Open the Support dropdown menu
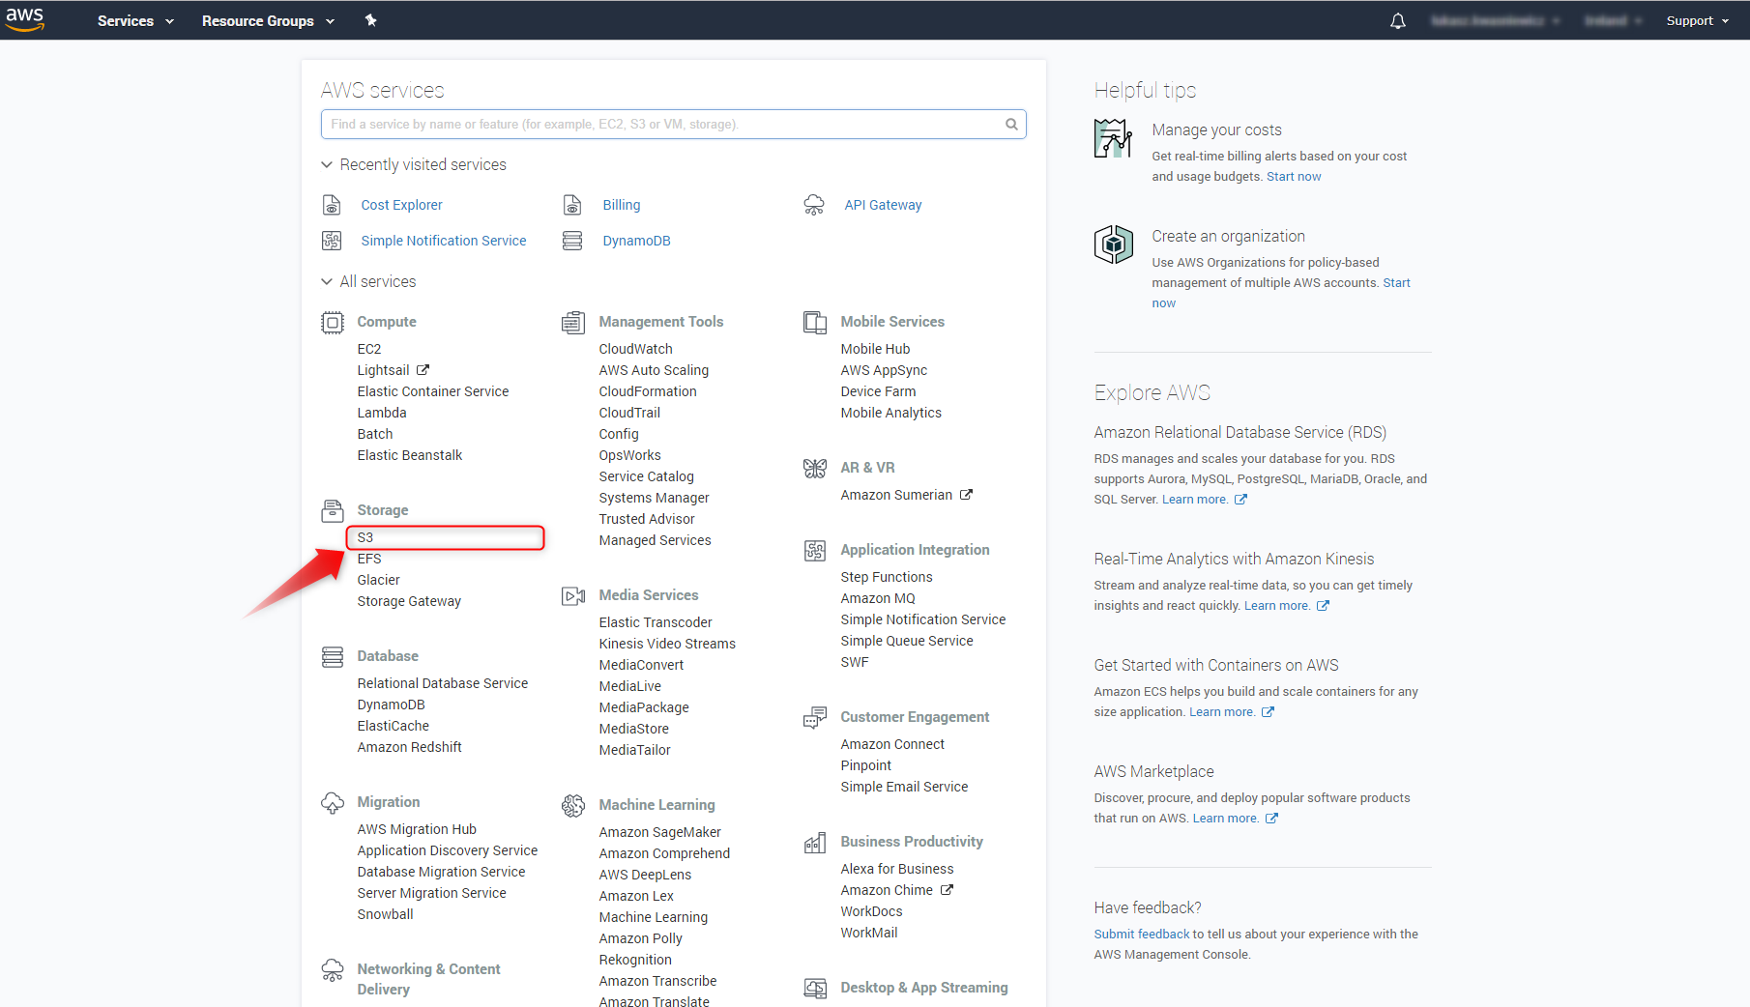This screenshot has width=1750, height=1007. pyautogui.click(x=1697, y=20)
